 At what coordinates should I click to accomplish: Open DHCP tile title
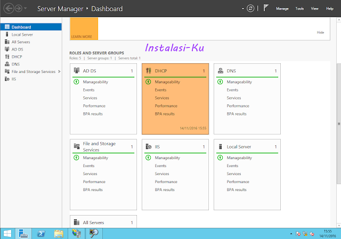point(161,71)
